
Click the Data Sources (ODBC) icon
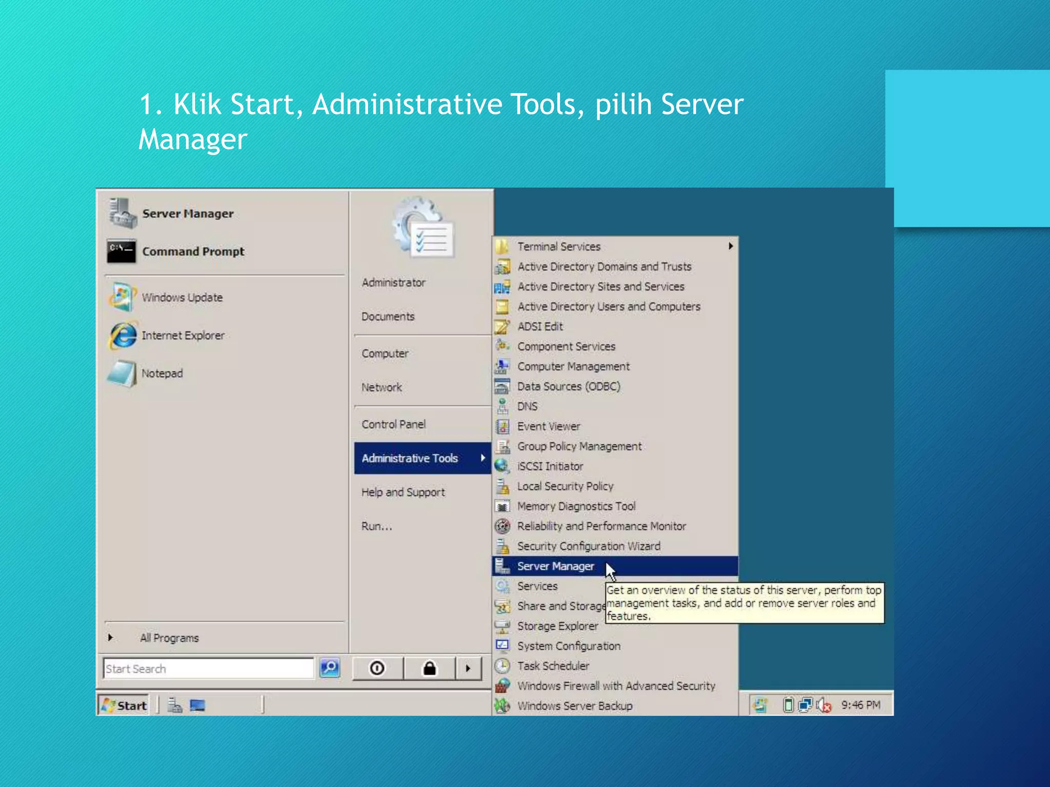coord(502,386)
